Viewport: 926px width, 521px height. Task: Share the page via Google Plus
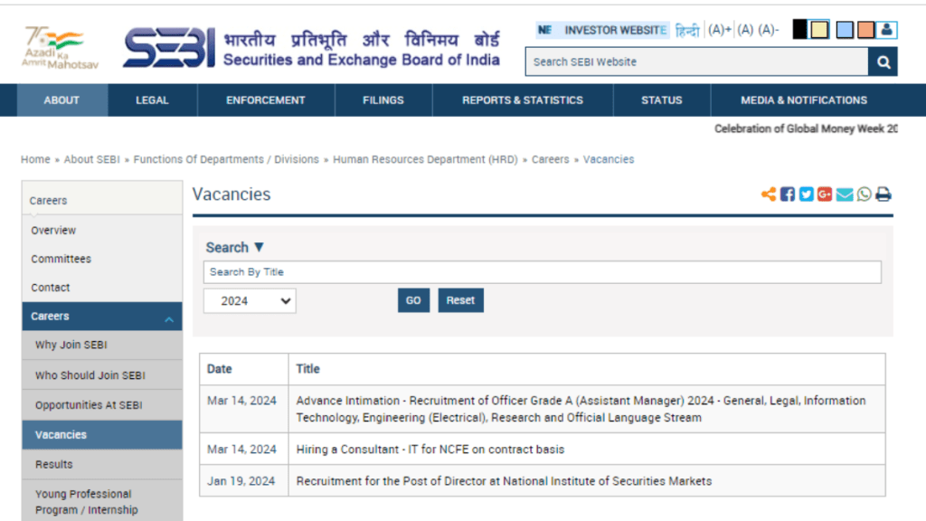[825, 194]
